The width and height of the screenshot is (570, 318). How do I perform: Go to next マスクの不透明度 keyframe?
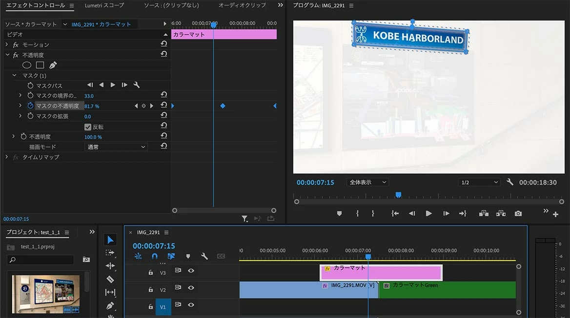152,106
